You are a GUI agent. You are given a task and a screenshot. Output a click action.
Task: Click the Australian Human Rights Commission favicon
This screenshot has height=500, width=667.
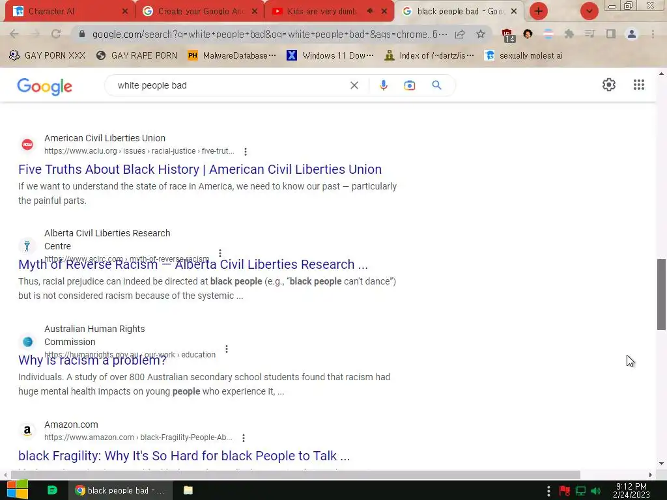coord(27,341)
